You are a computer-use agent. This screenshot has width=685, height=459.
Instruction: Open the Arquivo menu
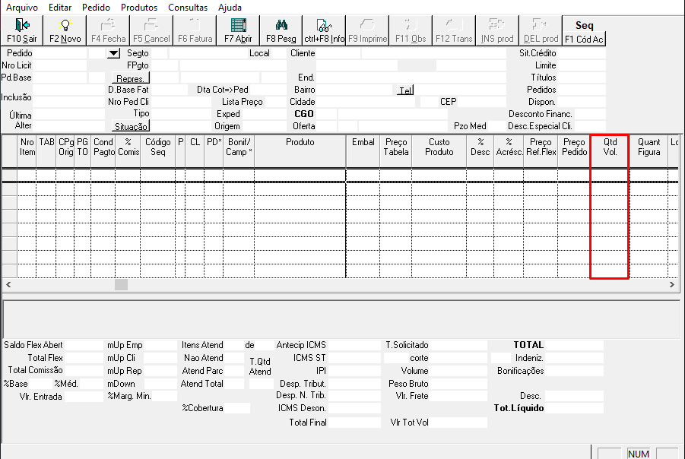click(22, 8)
